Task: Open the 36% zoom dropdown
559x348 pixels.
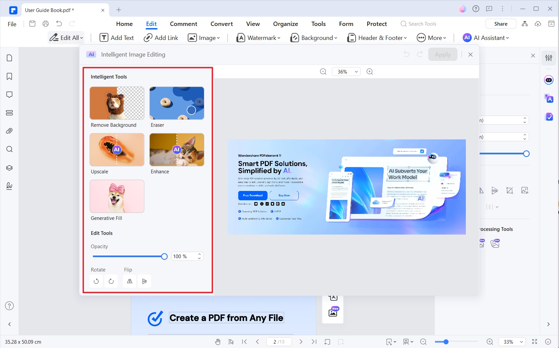Action: click(346, 72)
